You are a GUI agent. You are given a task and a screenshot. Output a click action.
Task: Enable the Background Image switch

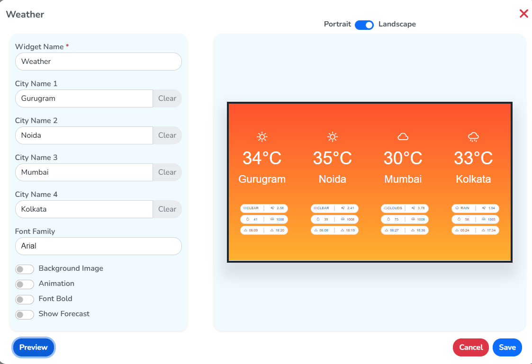pos(25,269)
